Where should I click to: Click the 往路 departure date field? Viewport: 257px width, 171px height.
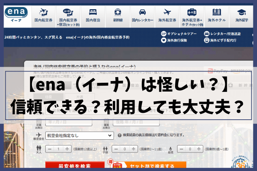[69, 122]
